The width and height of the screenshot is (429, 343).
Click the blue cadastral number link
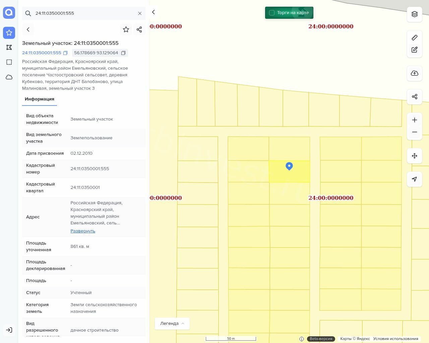[42, 53]
